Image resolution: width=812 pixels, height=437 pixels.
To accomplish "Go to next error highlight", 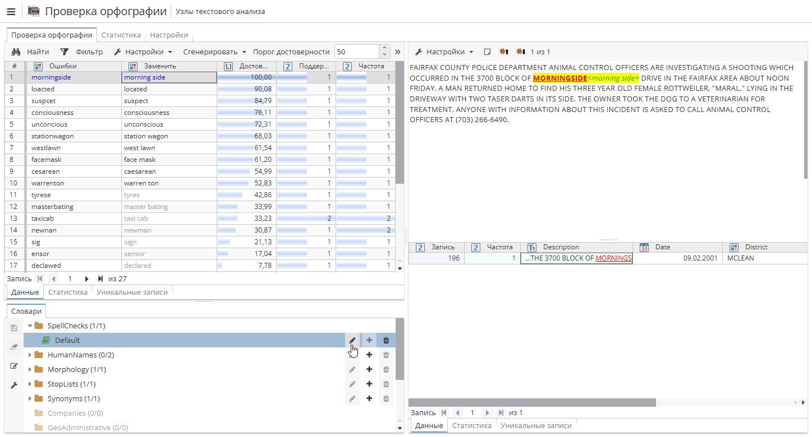I will point(521,52).
